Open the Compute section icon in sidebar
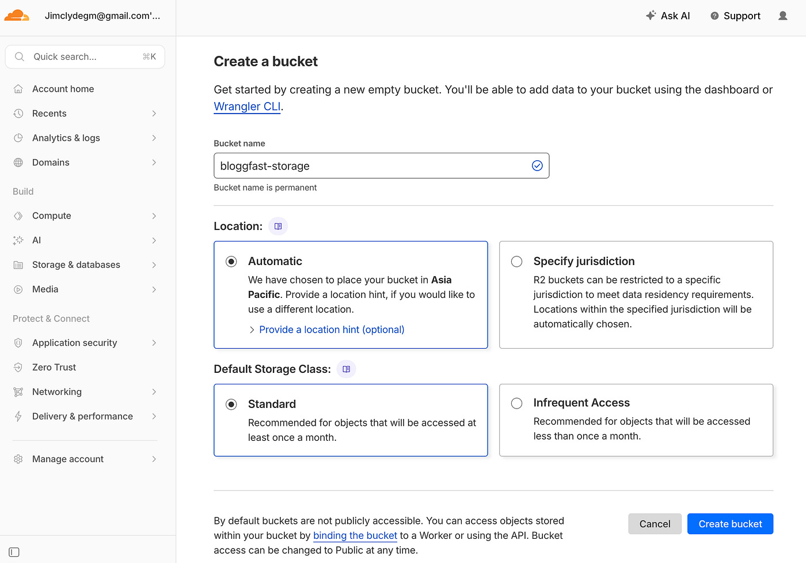This screenshot has height=563, width=806. click(x=18, y=216)
